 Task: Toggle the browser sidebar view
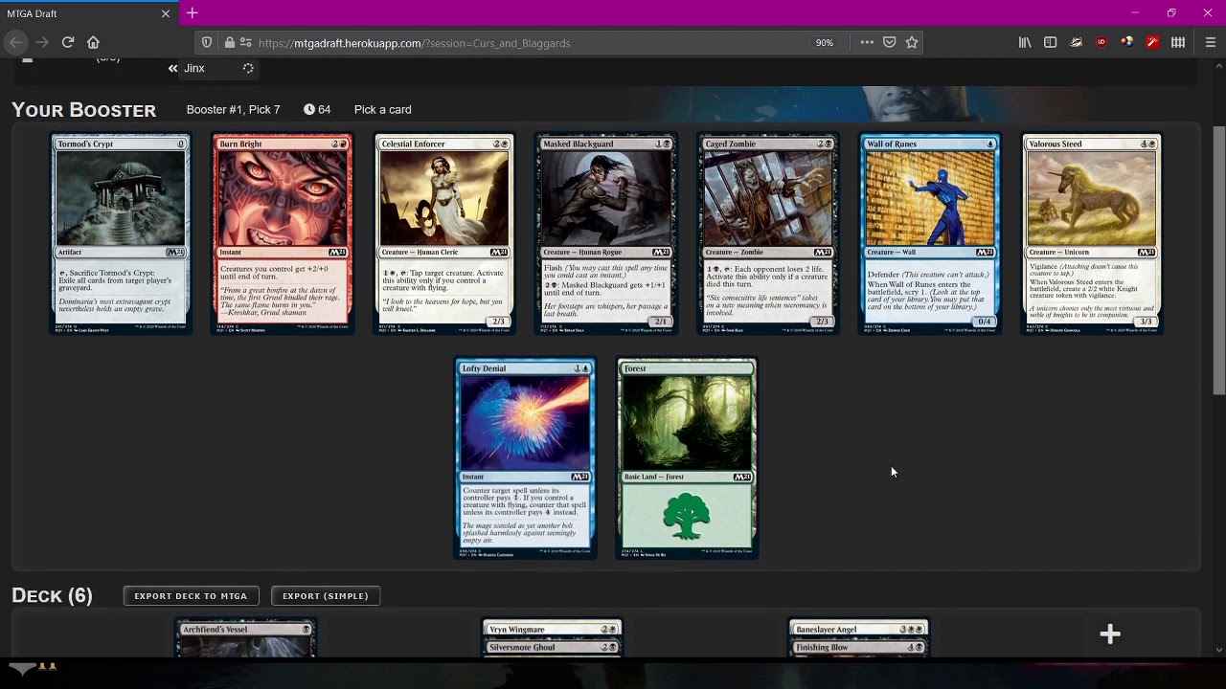(1051, 42)
